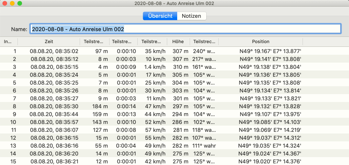Click the 57 km/h speed cell
Viewport: 349px width, 165px height.
tap(155, 130)
